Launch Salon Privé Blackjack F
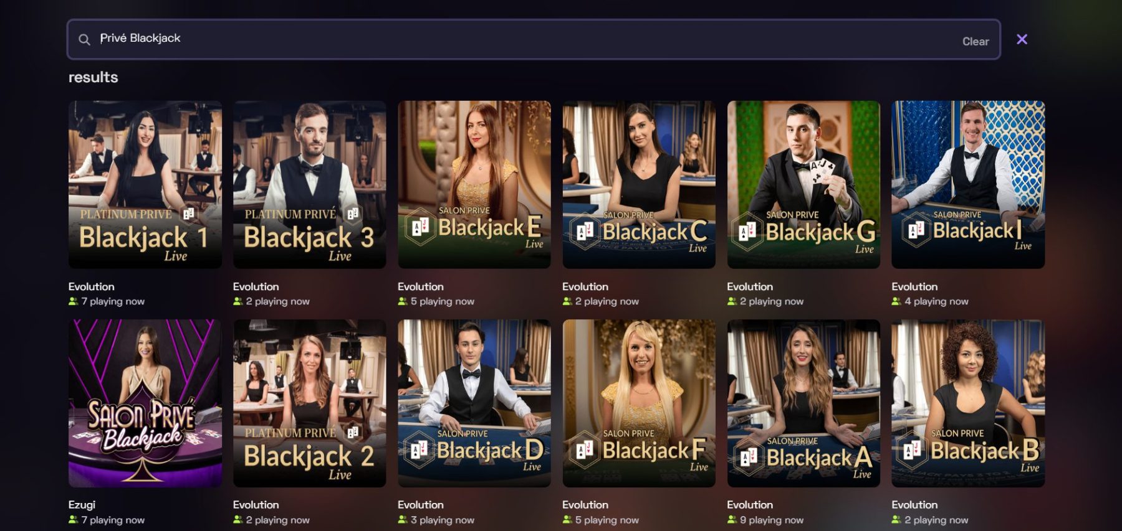Image resolution: width=1122 pixels, height=531 pixels. pyautogui.click(x=639, y=403)
